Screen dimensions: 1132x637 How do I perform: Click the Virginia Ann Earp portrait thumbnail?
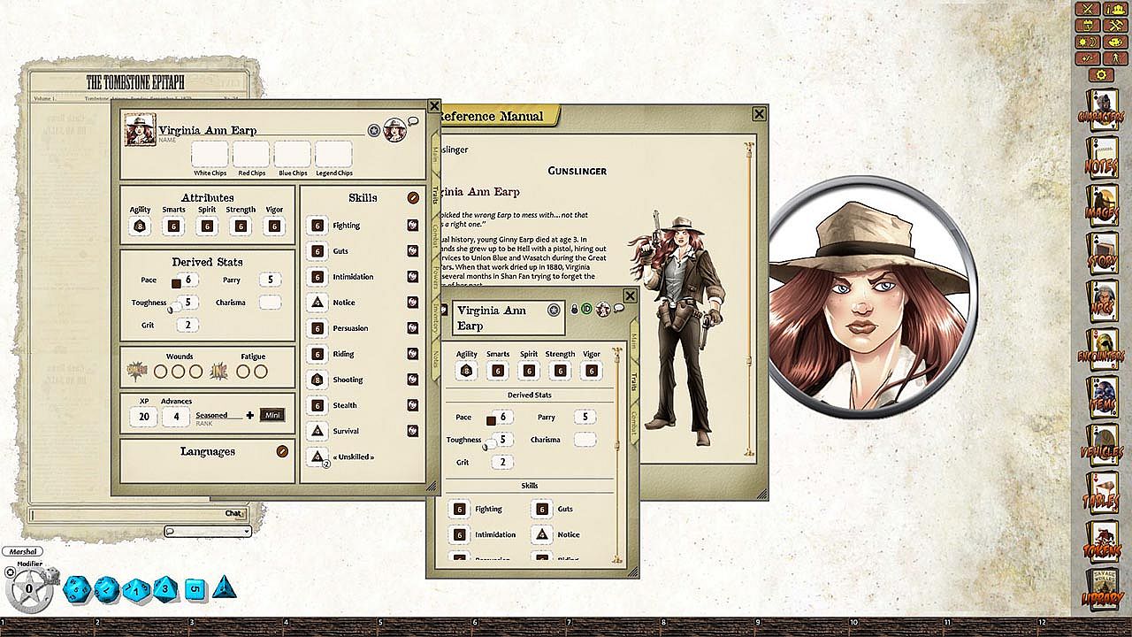140,130
